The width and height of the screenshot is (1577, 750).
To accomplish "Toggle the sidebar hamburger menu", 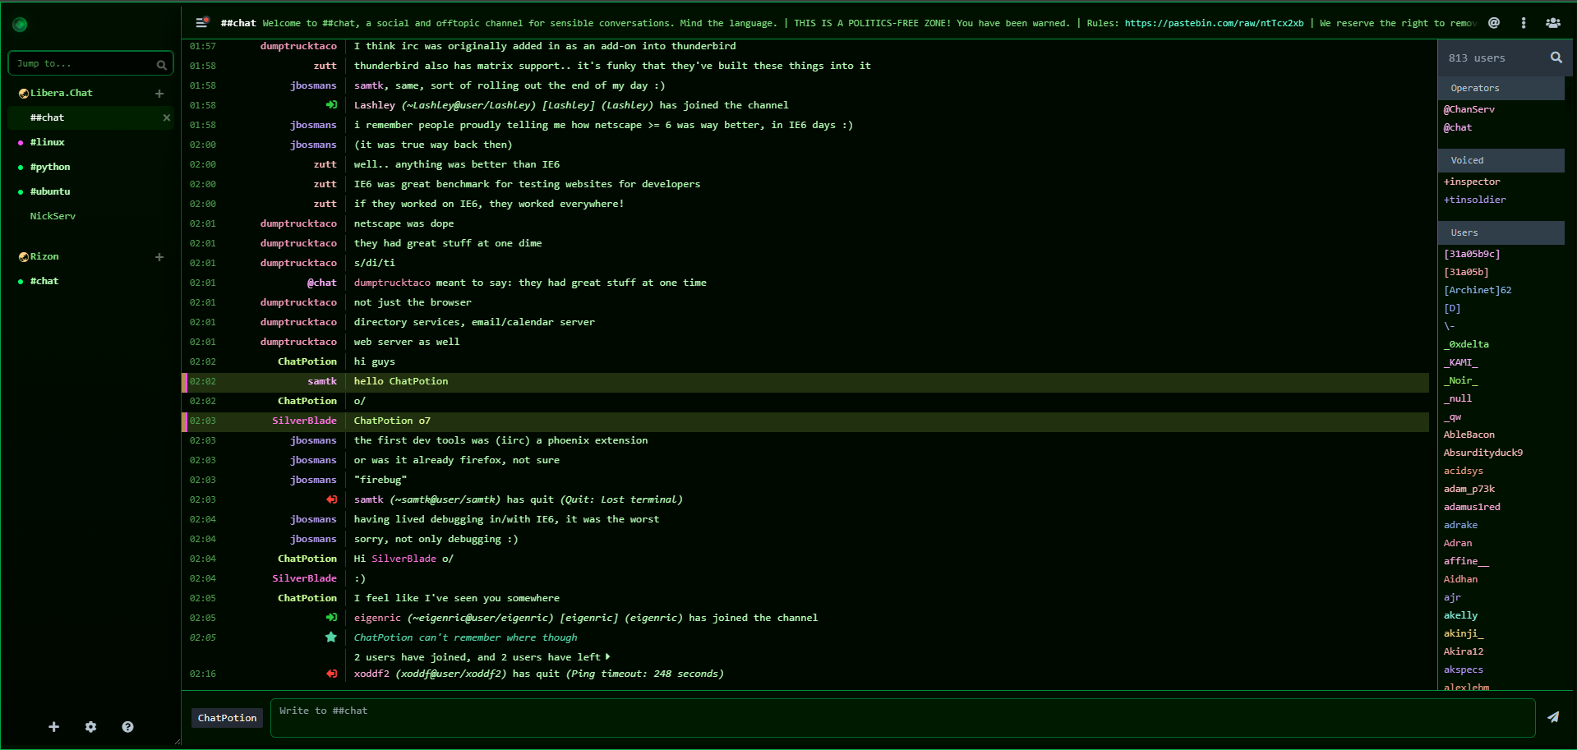I will (x=201, y=23).
